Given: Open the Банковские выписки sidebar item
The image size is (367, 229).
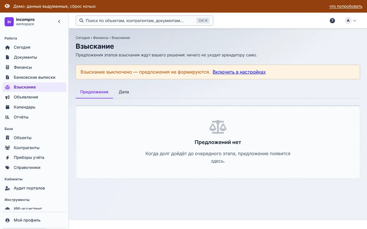Looking at the screenshot, I should click(x=34, y=77).
